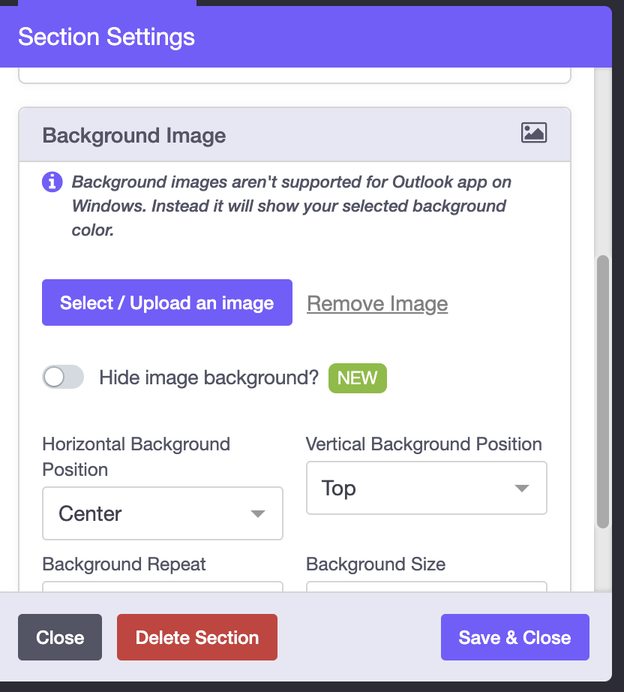Click the Background Size label
This screenshot has width=624, height=692.
pos(376,564)
